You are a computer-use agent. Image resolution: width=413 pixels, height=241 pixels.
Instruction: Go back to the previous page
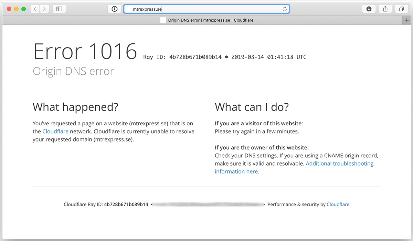tap(35, 9)
